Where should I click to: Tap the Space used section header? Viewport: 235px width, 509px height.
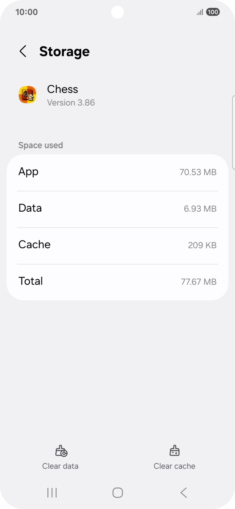point(40,145)
